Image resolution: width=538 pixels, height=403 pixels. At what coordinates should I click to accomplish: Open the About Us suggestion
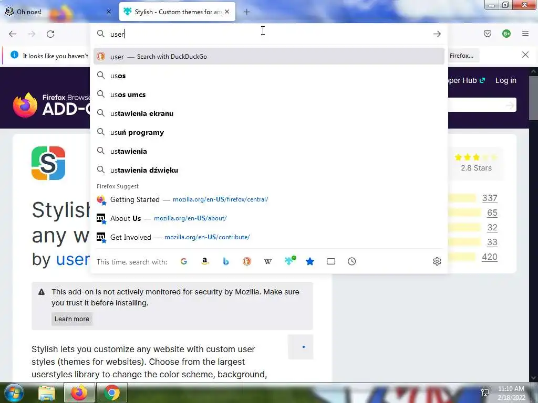pos(269,218)
